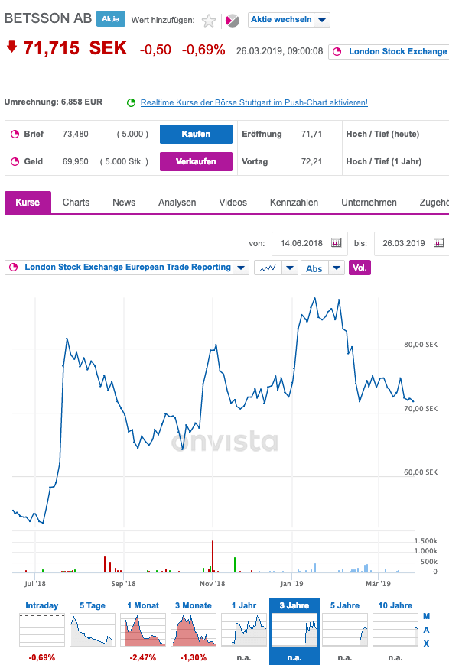The height and width of the screenshot is (668, 449).
Task: Click the Eröffnung value 71,71
Action: [311, 135]
